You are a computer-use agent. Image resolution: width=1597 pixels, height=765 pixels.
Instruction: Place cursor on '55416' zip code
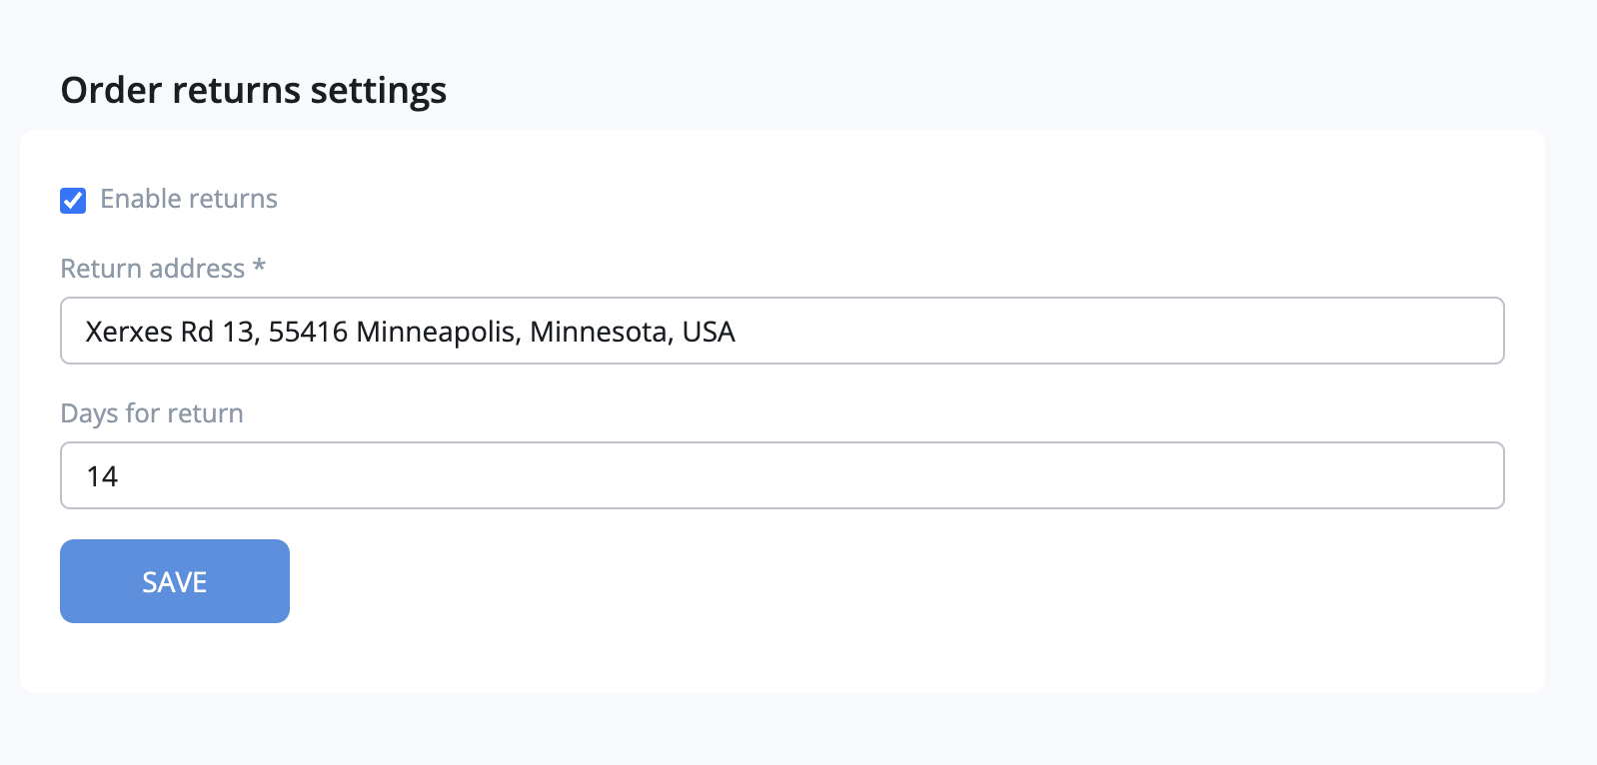tap(308, 332)
